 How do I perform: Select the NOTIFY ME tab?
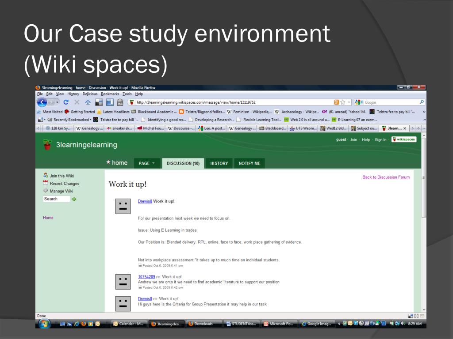250,163
